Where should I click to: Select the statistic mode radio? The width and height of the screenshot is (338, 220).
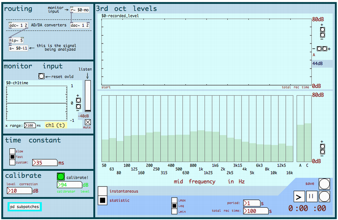[x=102, y=201]
